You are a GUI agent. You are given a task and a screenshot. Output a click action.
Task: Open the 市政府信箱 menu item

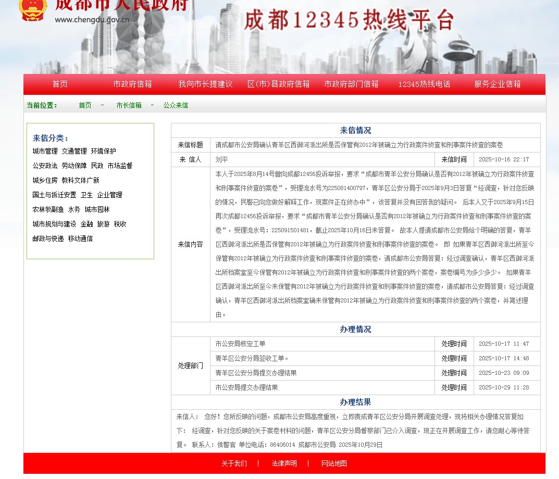tap(133, 84)
